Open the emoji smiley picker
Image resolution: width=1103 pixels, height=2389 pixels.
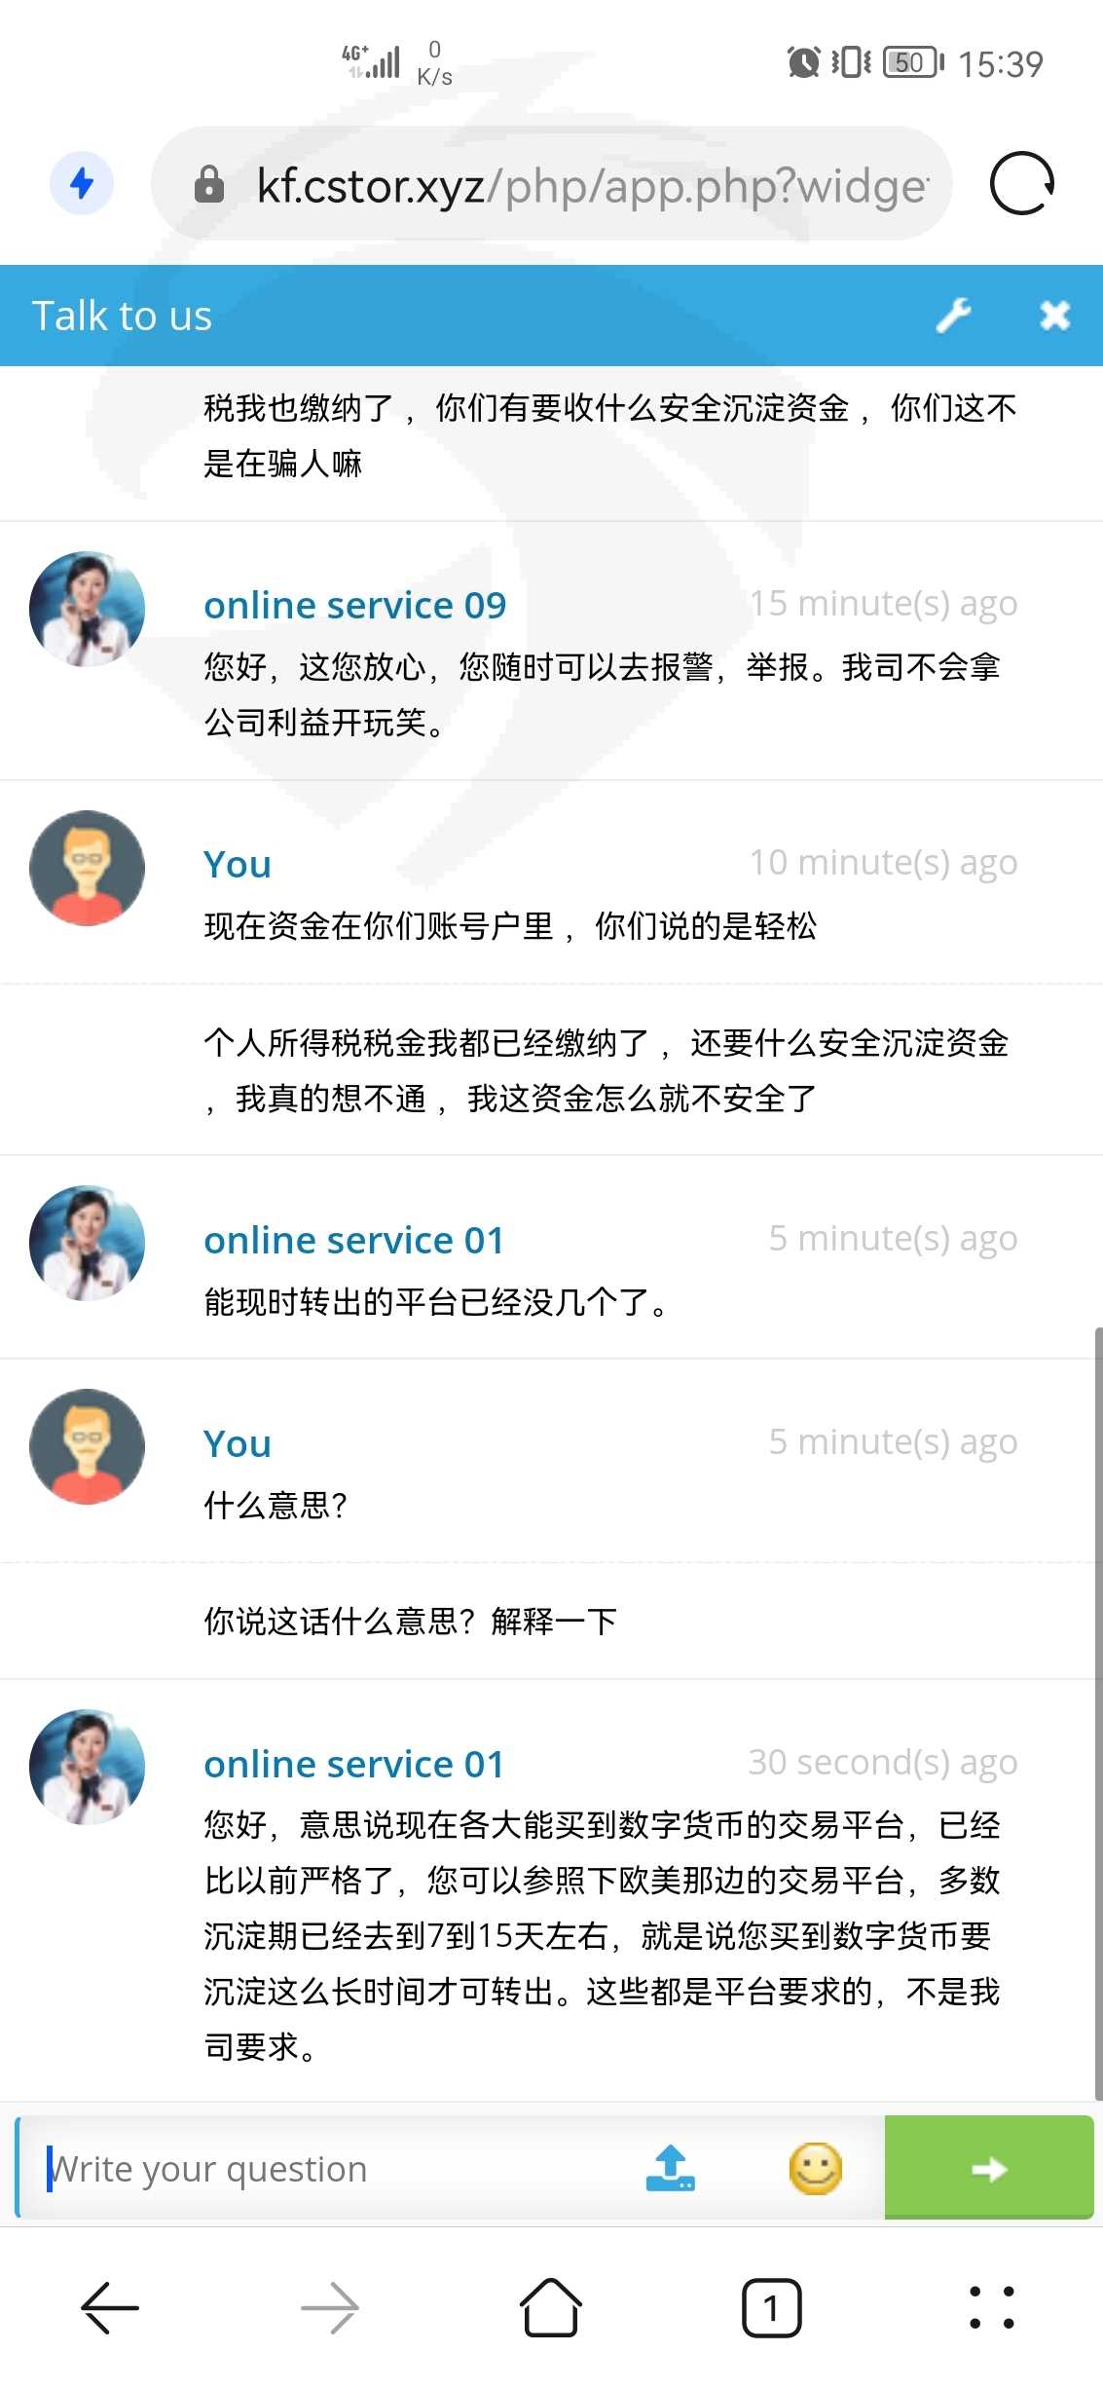coord(815,2168)
